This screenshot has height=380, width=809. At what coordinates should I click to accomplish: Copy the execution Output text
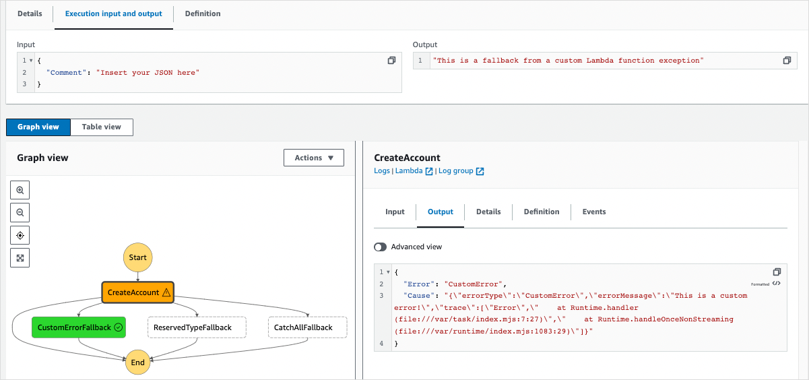787,61
